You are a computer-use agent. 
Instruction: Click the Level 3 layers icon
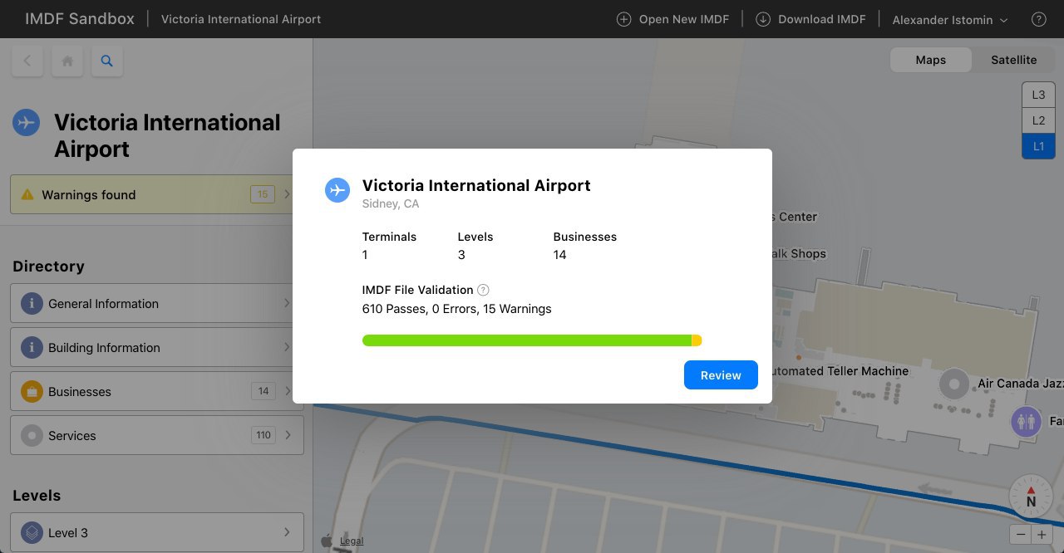pyautogui.click(x=32, y=532)
